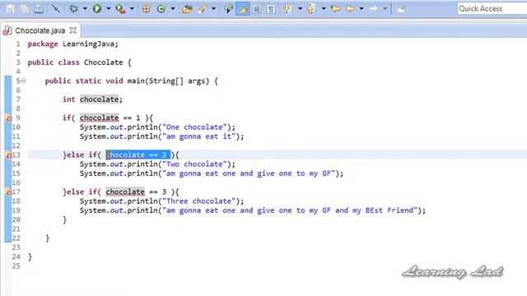The height and width of the screenshot is (296, 527).
Task: Toggle Show Whitespace Characters pilcrow button
Action: 271,9
